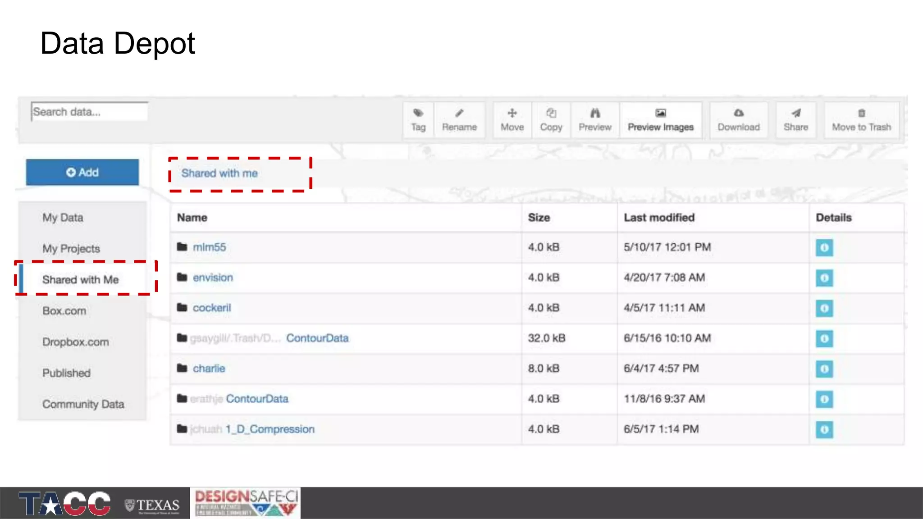Click the Preview binoculars icon

595,114
